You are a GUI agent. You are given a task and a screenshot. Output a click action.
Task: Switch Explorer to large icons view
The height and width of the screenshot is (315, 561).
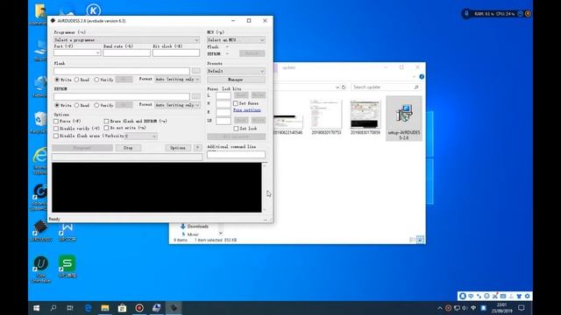(x=421, y=240)
